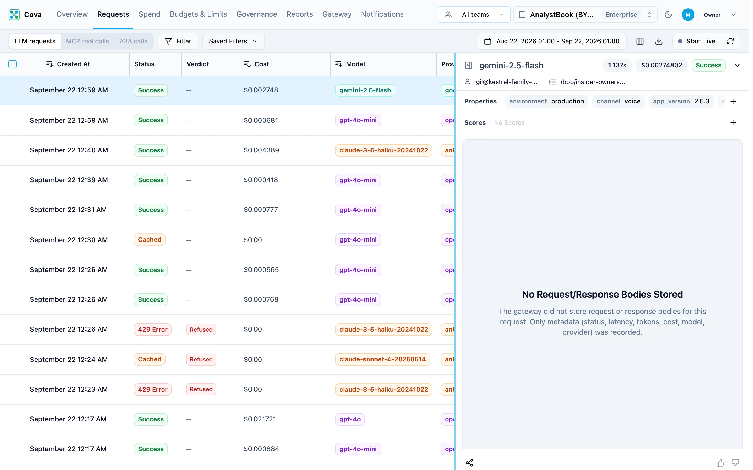Open column layout settings icon
Image resolution: width=753 pixels, height=470 pixels.
tap(640, 41)
